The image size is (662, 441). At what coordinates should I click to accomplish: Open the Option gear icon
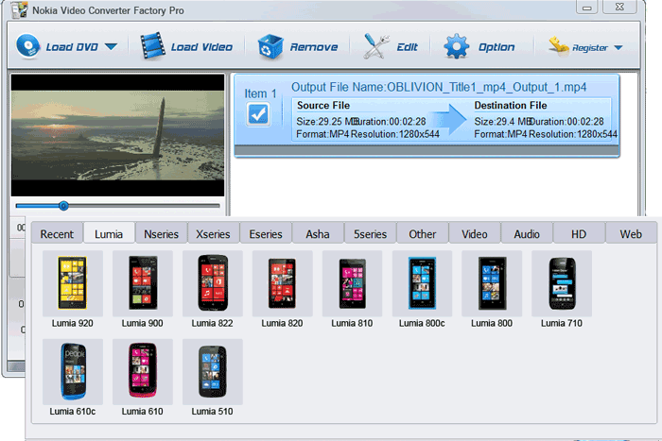[x=456, y=46]
